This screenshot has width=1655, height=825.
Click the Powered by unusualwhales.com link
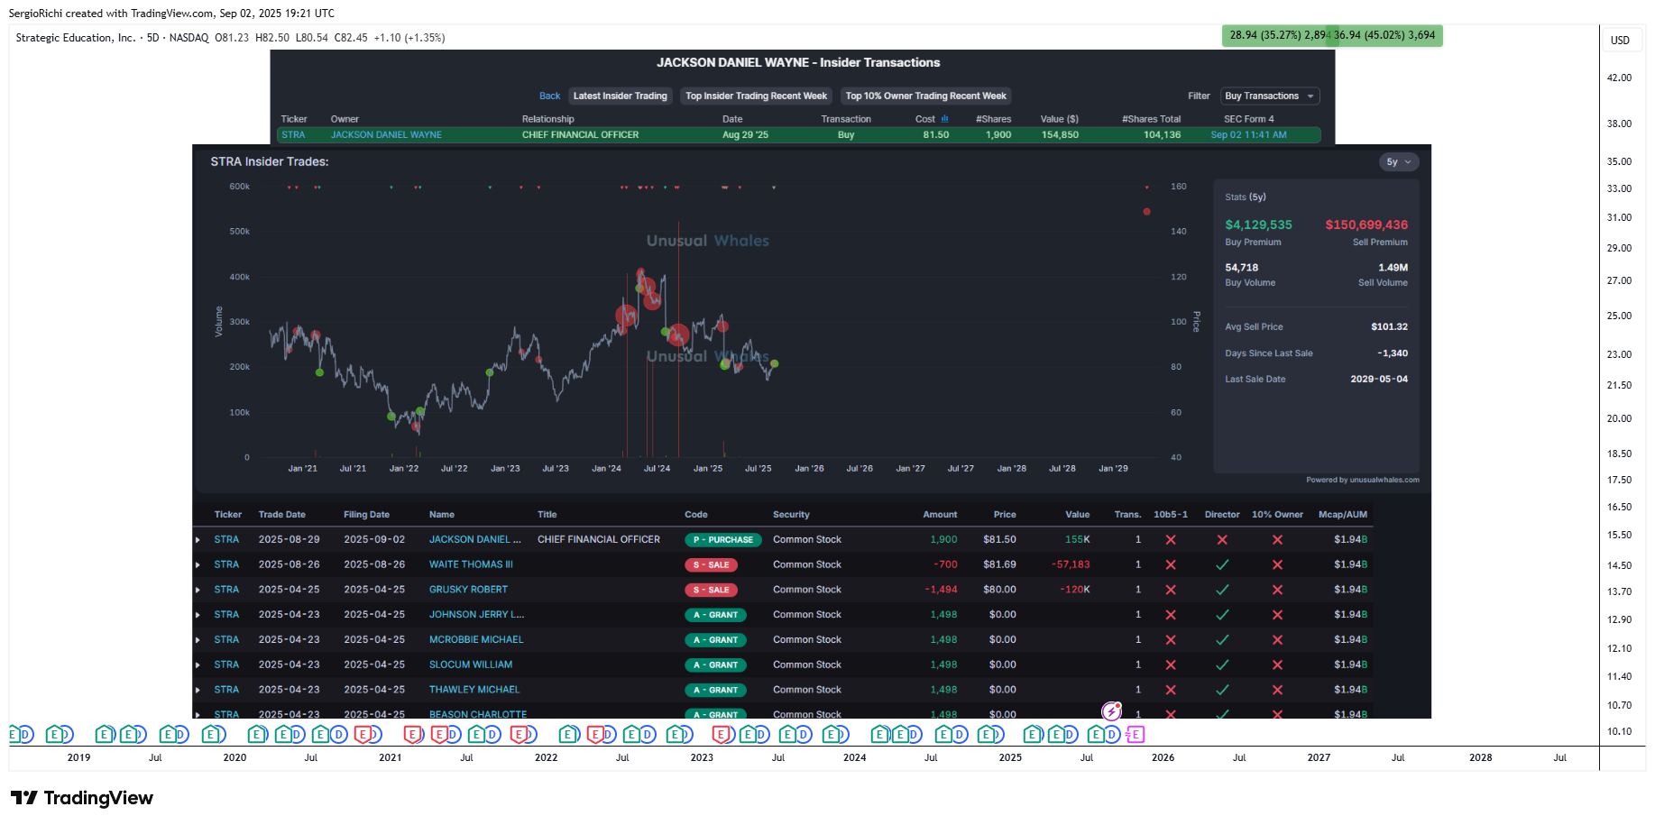coord(1362,480)
